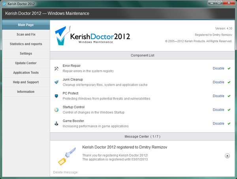The image size is (237, 179).
Task: Close the Kerish Doctor window
Action: 229,3
